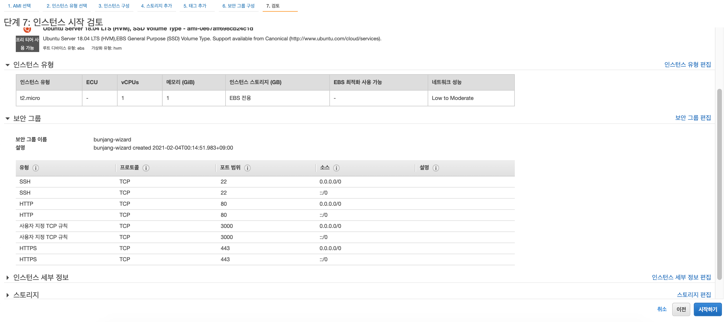
Task: Switch to step 6. 보안 그룹 구성
Action: click(x=238, y=6)
